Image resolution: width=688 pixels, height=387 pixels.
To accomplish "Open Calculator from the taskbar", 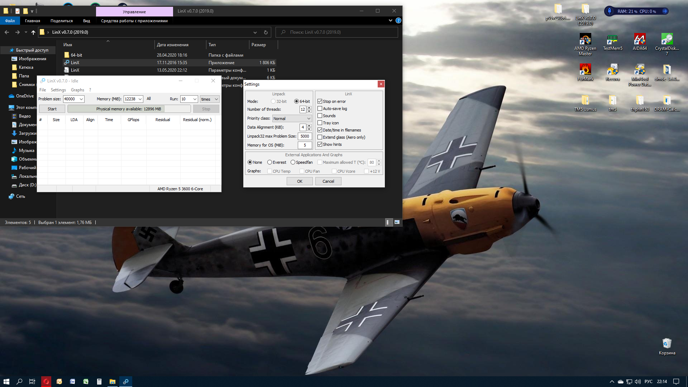I will tap(99, 382).
